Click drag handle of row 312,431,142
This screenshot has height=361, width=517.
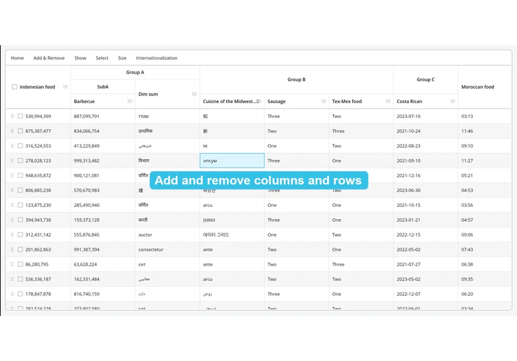12,235
